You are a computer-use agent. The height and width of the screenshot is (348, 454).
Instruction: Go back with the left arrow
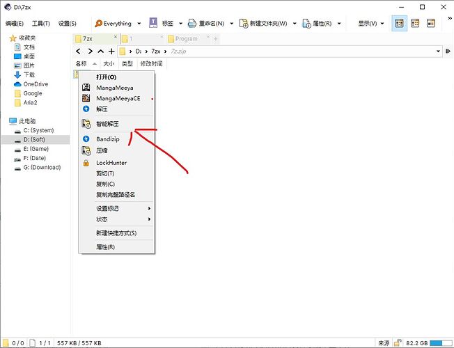coord(78,52)
